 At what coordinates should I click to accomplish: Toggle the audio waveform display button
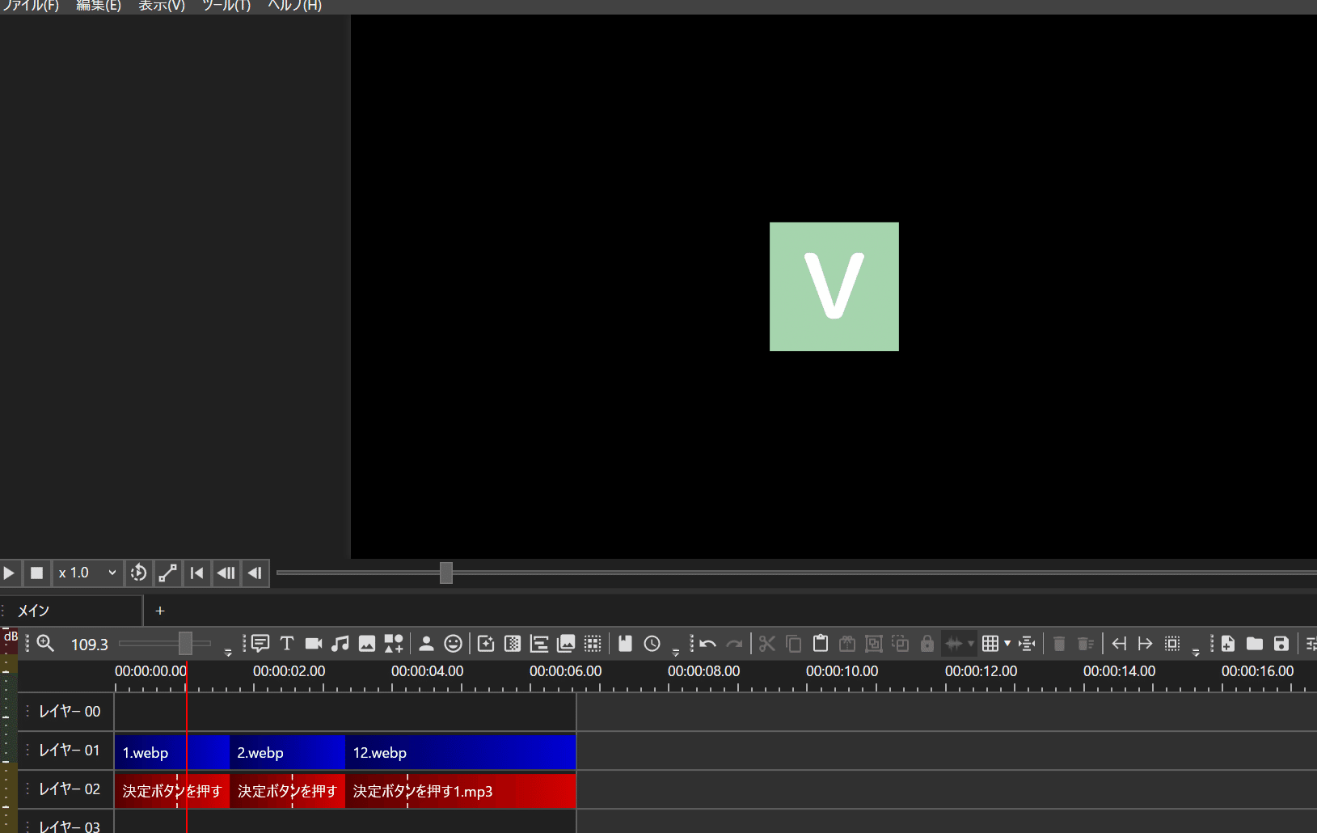[x=954, y=644]
